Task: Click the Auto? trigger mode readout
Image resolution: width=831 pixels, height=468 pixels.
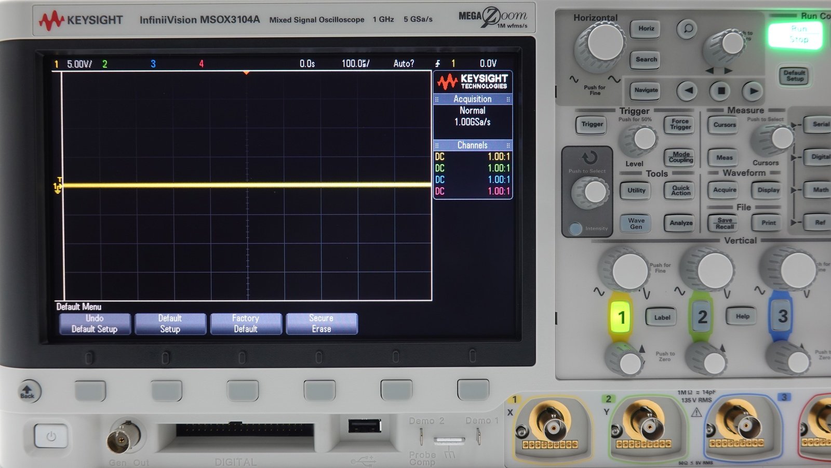Action: (404, 63)
